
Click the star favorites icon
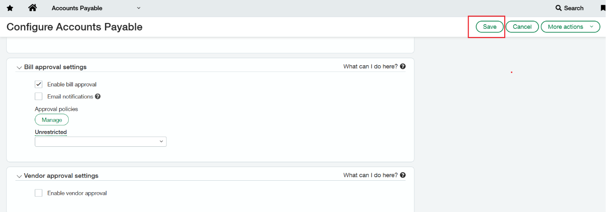coord(10,8)
